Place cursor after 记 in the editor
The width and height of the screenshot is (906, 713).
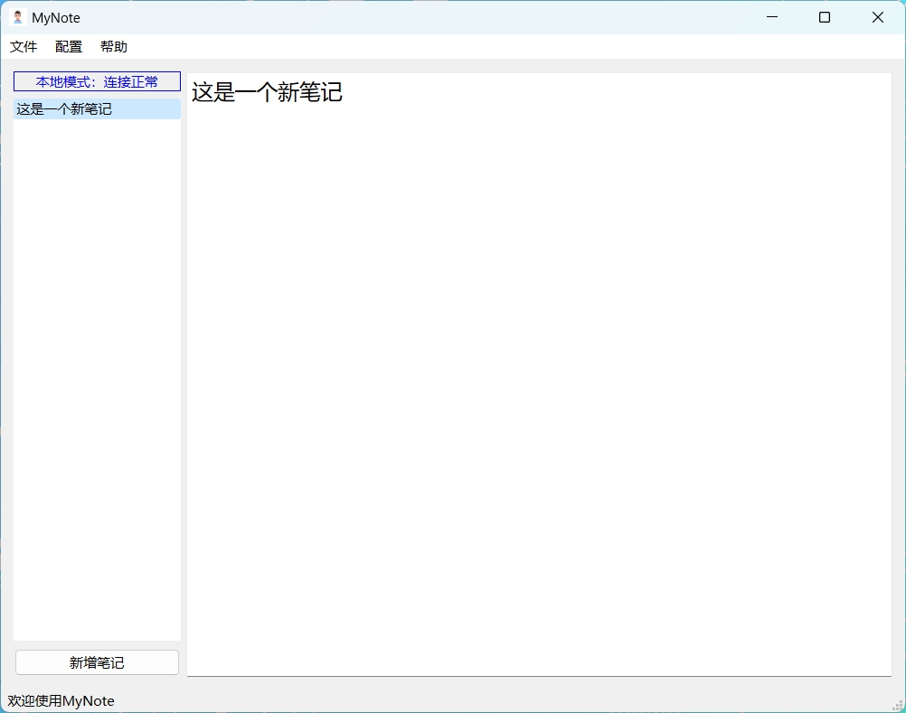coord(344,92)
